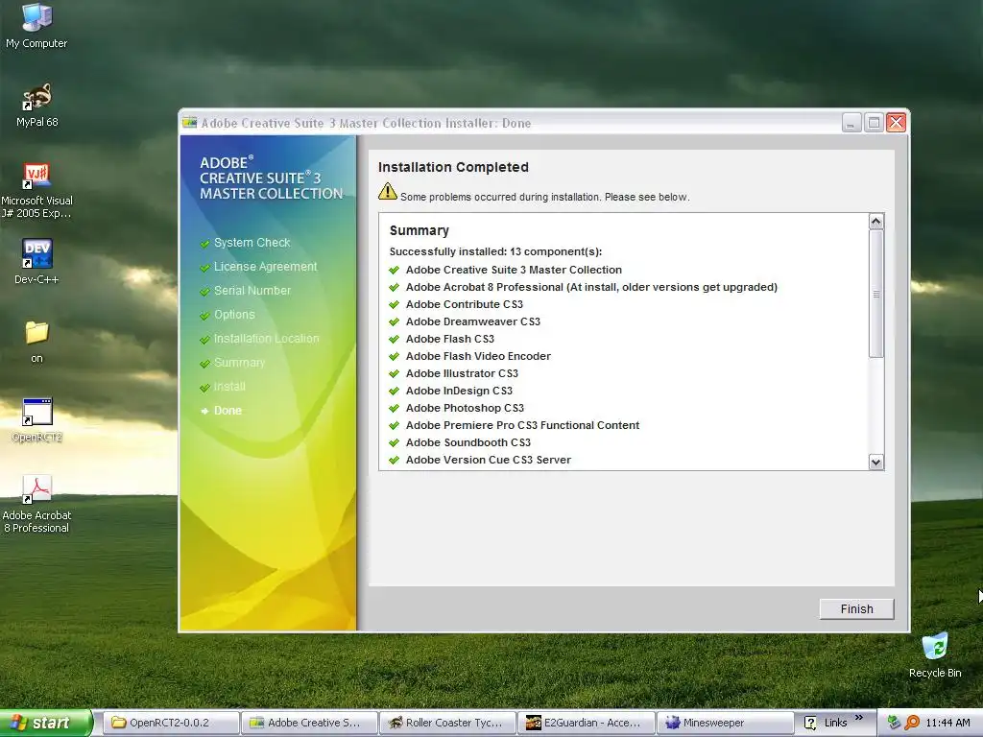Viewport: 983px width, 737px height.
Task: Click 'Adobe Flash Video Encoder' in summary list
Action: [478, 356]
